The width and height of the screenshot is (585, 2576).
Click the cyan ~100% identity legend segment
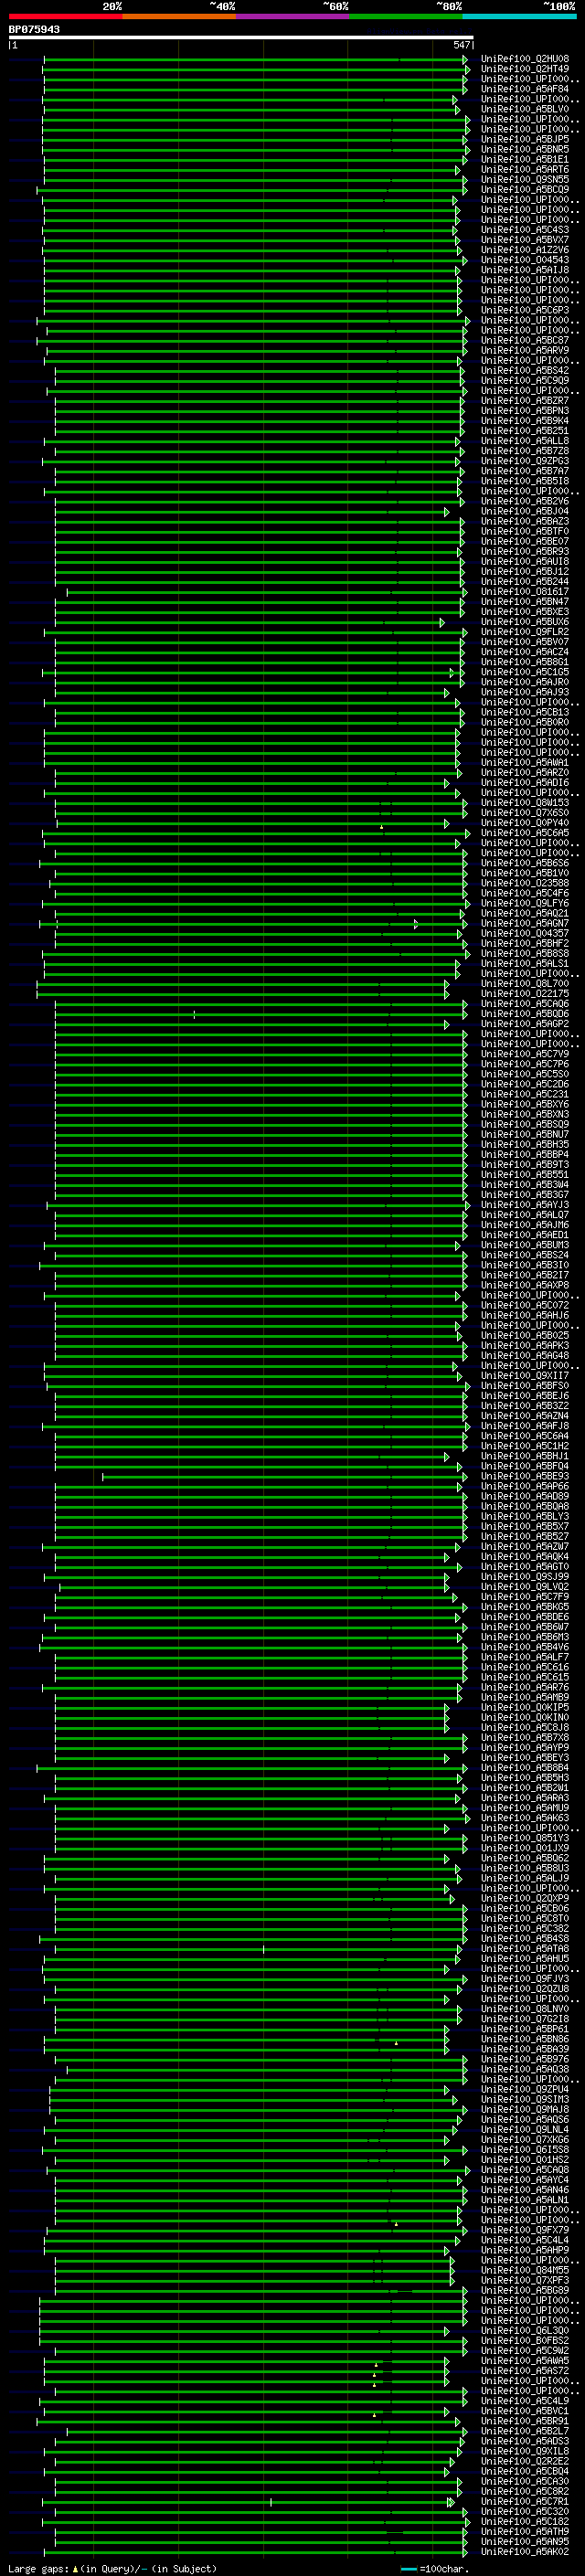519,17
